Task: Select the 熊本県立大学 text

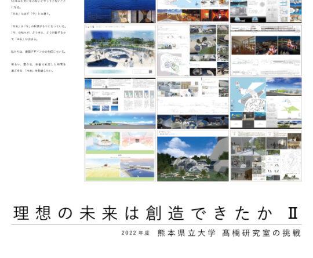Action: tap(187, 233)
